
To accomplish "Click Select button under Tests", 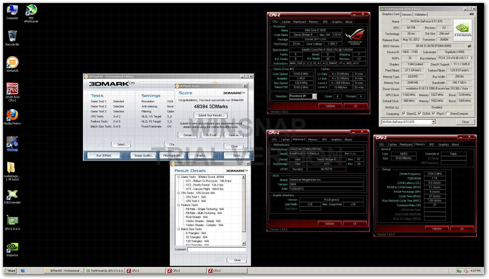I will click(122, 145).
